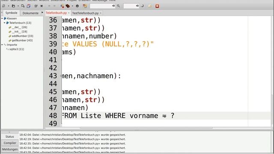Screen dimensions: 274x154
Task: Clear the go-to-line field
Action: coord(137,6)
